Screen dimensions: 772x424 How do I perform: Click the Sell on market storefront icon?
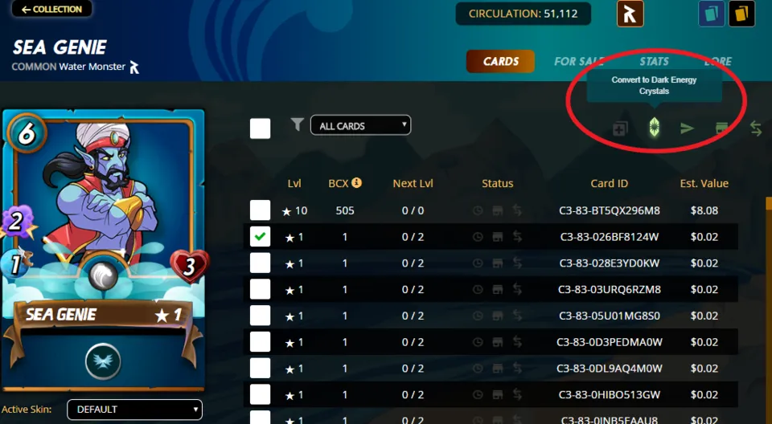(x=721, y=128)
